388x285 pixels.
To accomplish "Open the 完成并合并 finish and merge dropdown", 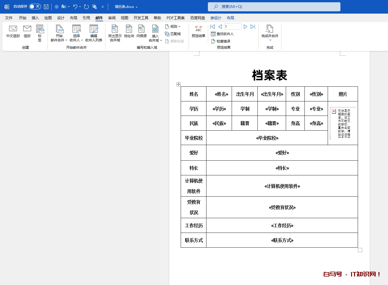I will pos(270,33).
